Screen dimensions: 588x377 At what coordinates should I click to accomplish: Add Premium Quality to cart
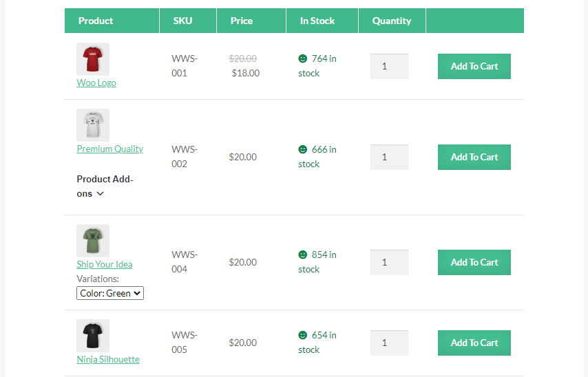pyautogui.click(x=474, y=157)
